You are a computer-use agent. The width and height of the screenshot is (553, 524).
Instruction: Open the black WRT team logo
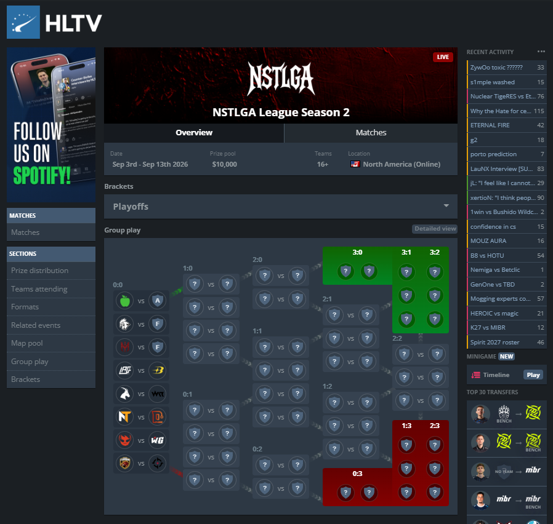tap(157, 394)
